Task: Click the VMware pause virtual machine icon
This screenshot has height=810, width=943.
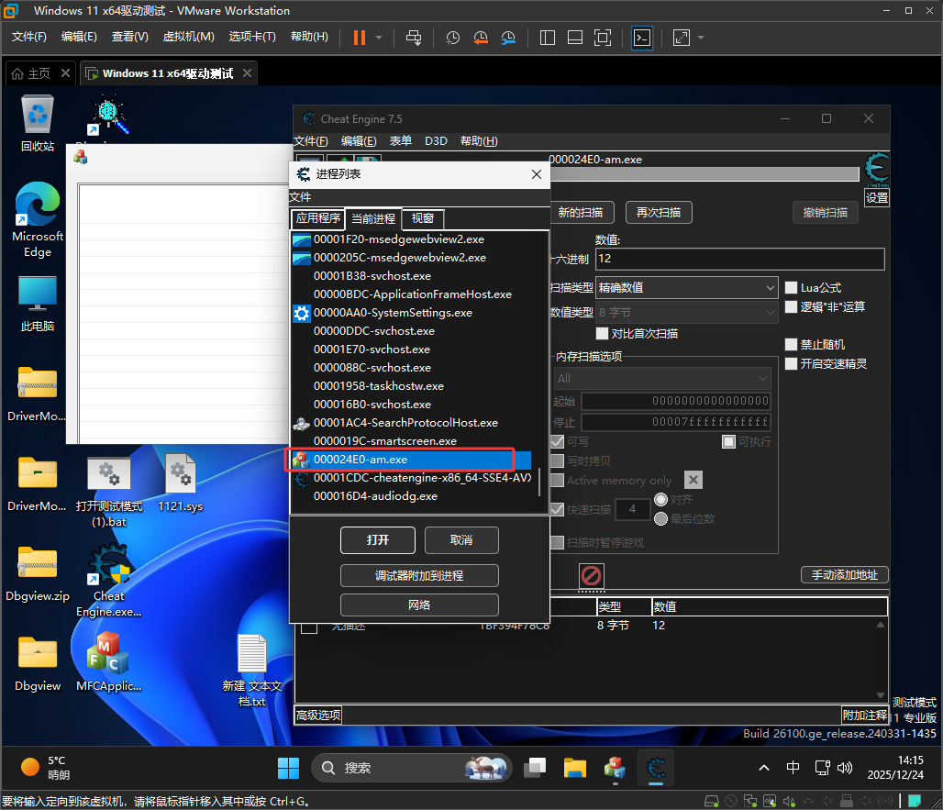Action: pos(359,38)
